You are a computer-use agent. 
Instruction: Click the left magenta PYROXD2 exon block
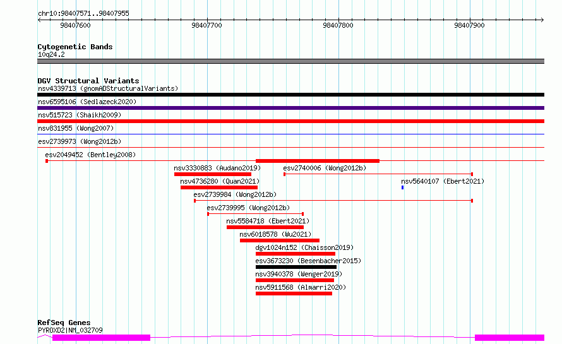click(x=102, y=338)
